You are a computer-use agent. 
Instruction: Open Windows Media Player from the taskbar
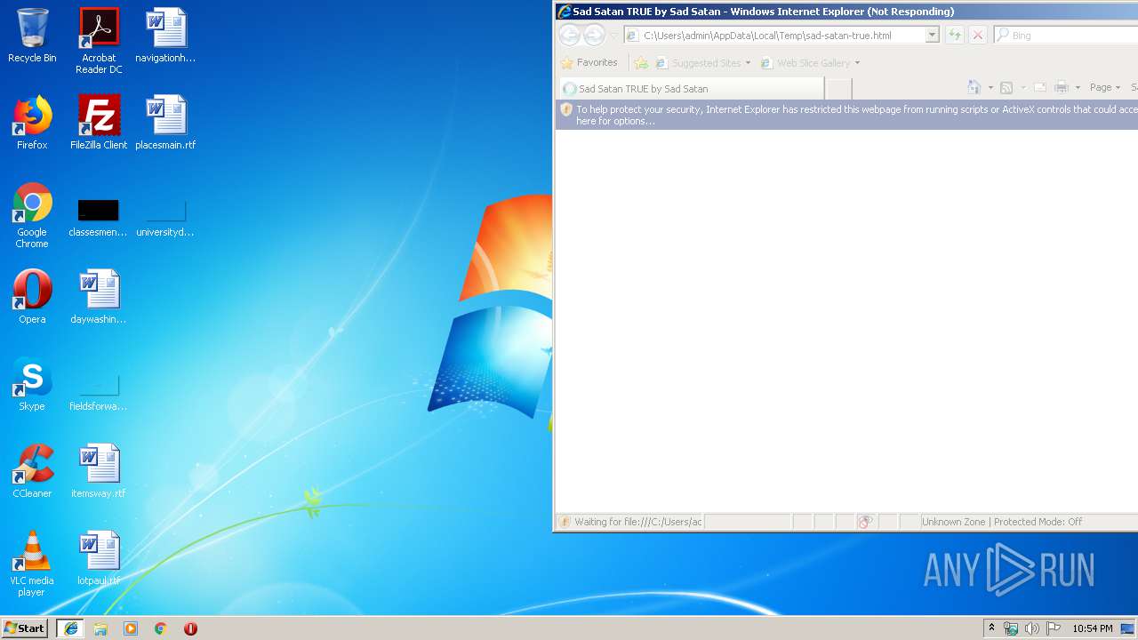pos(131,628)
